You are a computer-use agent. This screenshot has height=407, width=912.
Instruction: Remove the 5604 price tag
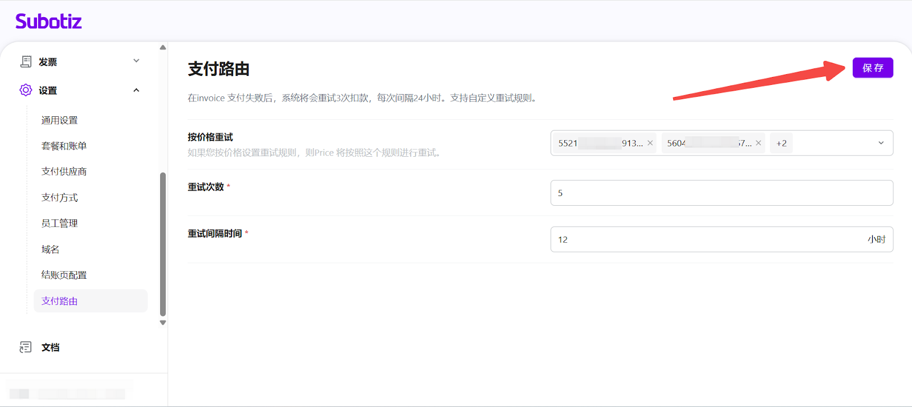pos(758,143)
